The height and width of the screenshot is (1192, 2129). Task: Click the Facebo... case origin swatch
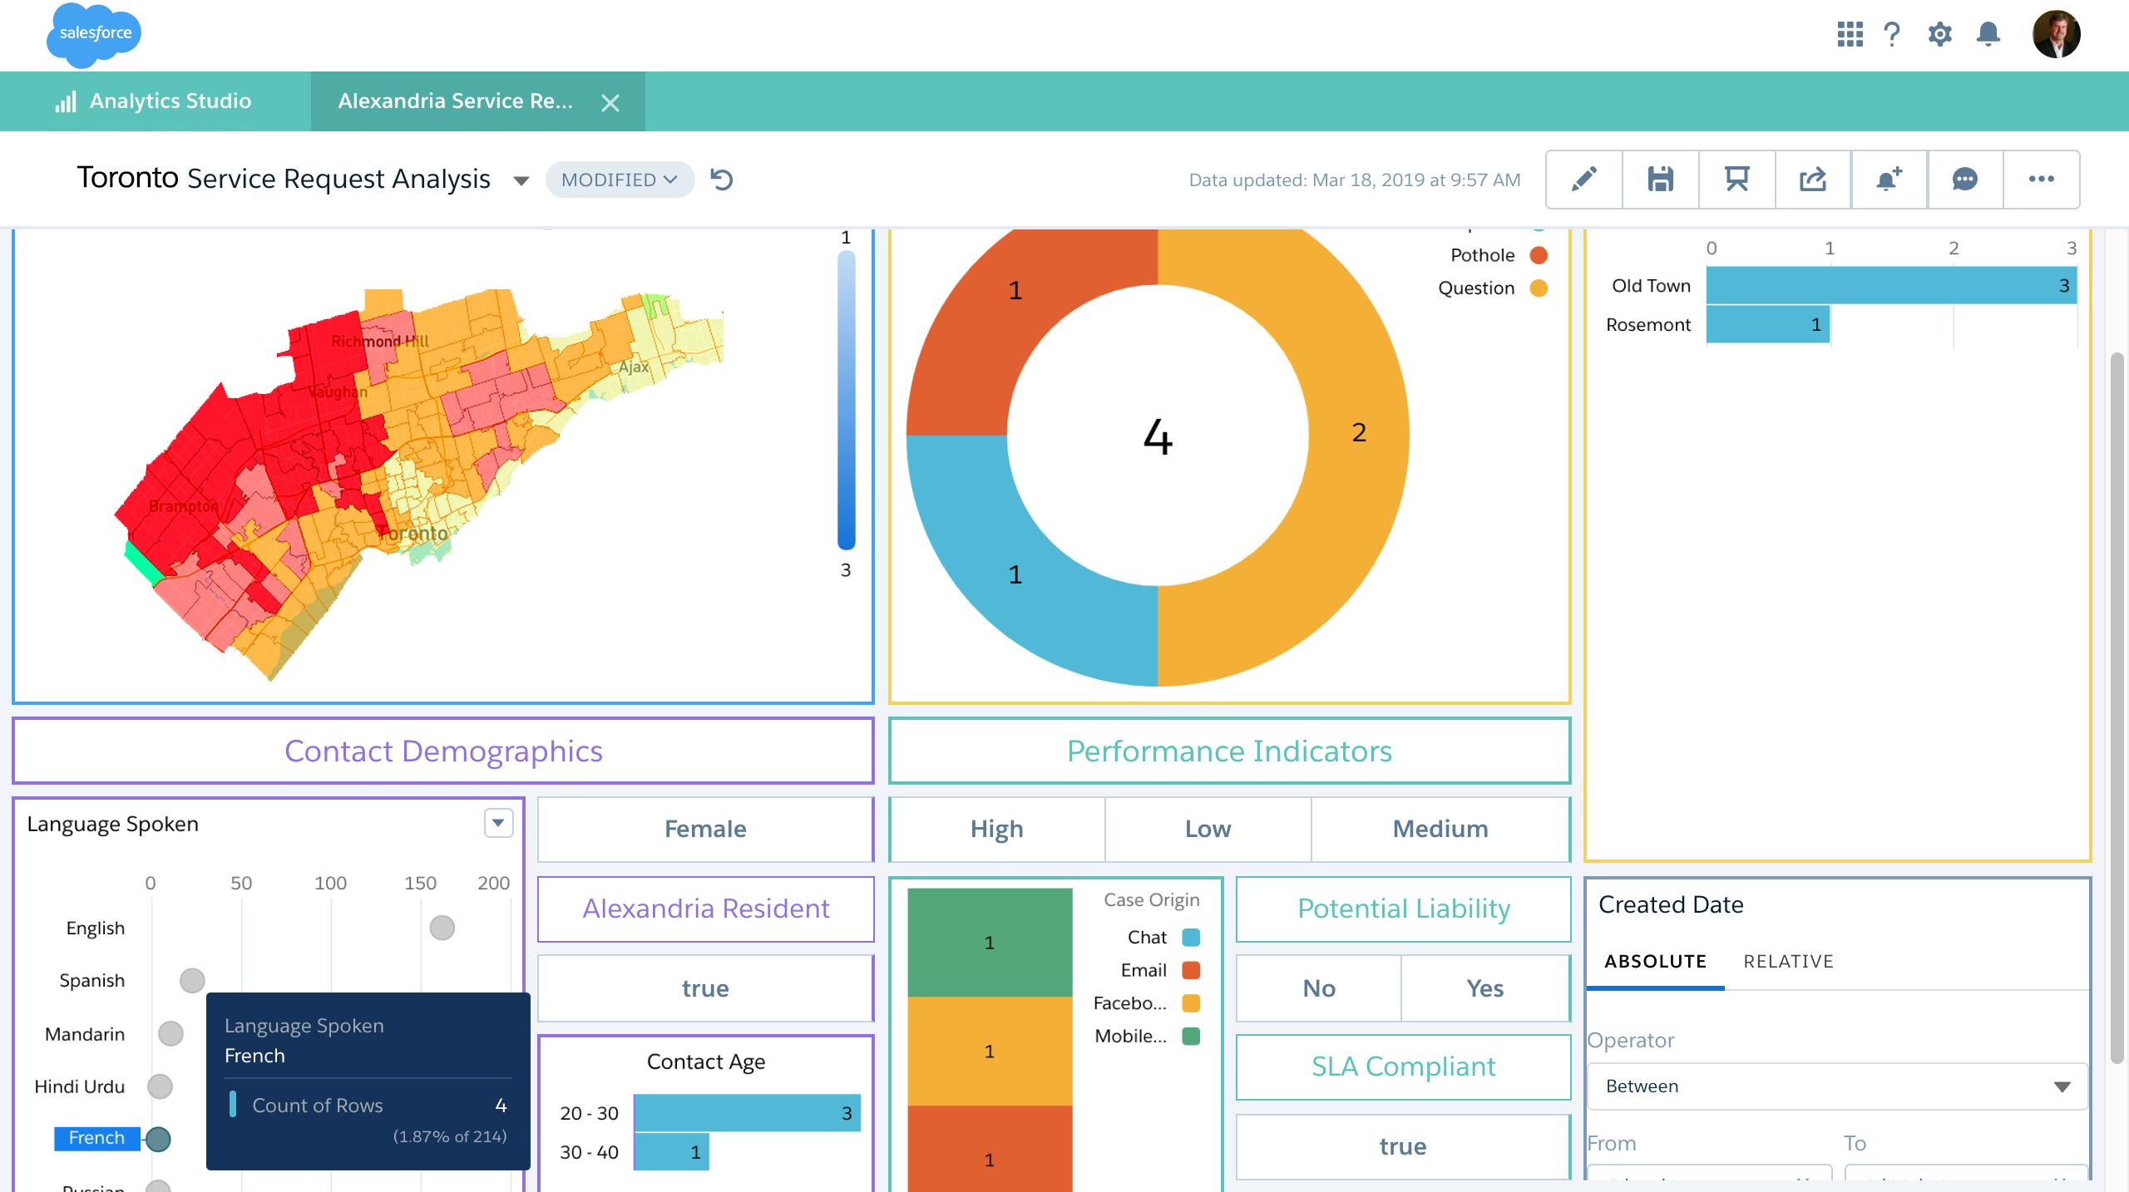tap(1191, 1003)
